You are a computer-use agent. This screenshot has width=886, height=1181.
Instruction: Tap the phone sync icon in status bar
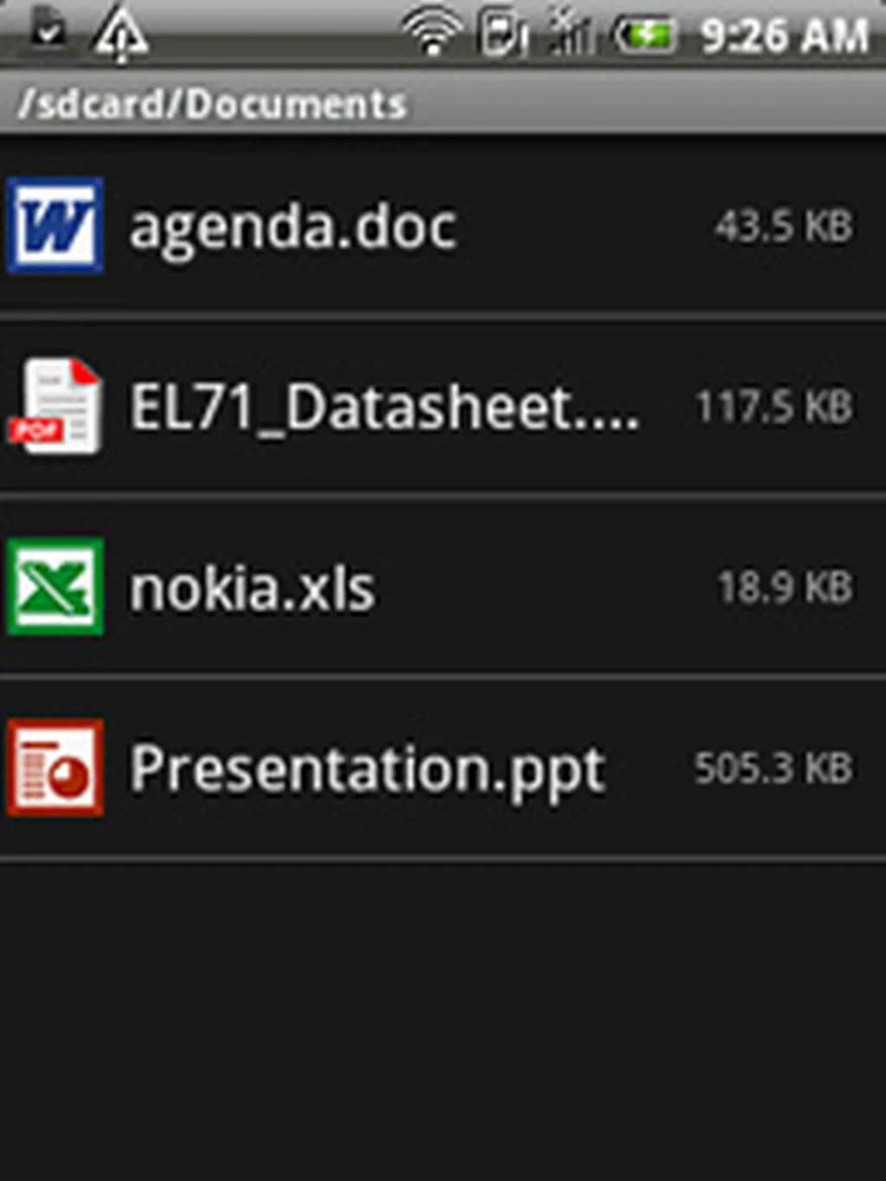[503, 35]
